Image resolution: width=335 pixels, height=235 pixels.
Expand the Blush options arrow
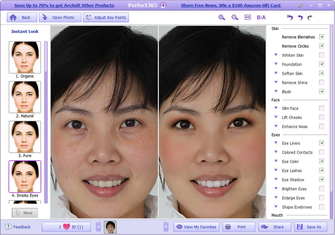coord(276,91)
